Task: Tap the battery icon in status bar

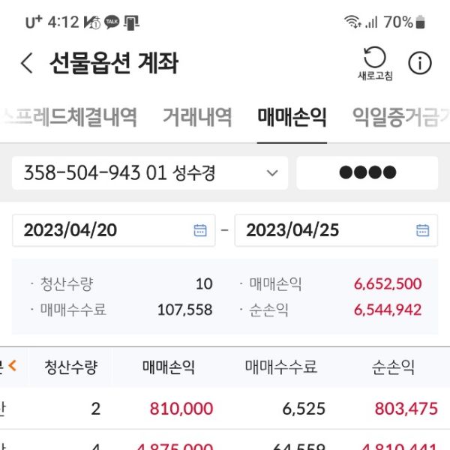Action: [421, 22]
